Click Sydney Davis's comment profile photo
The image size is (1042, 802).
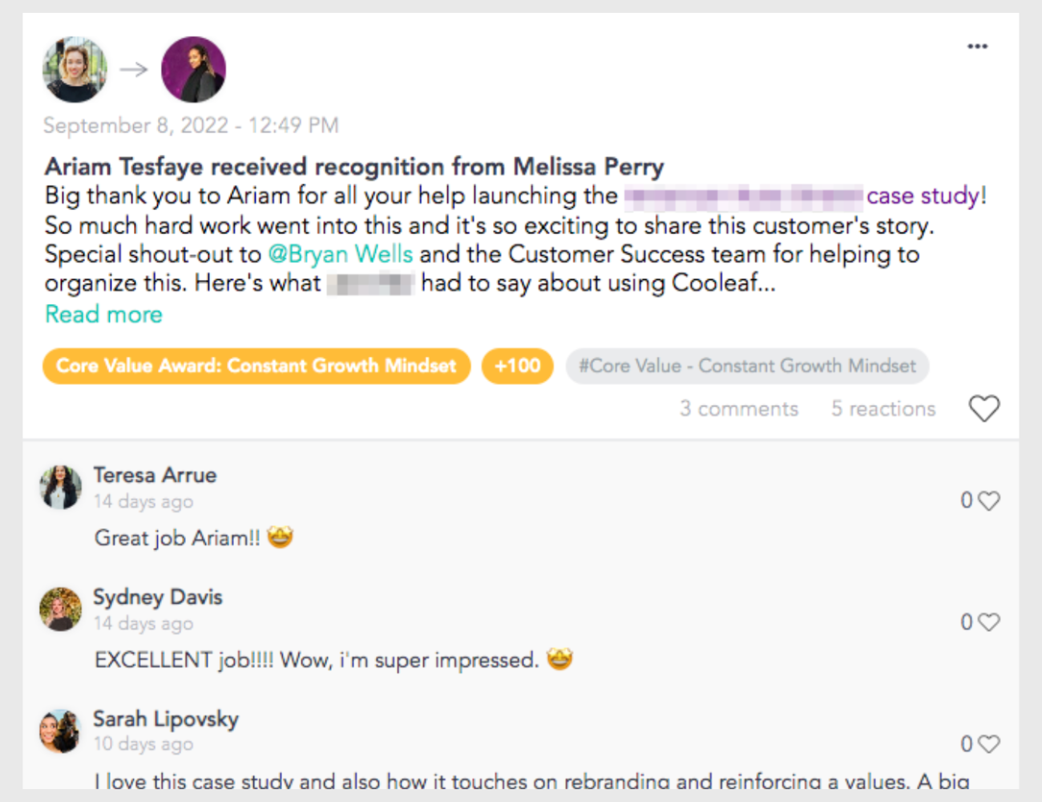click(60, 610)
